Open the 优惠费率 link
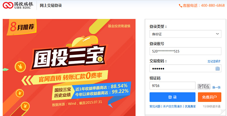227x116 pixels. pyautogui.click(x=190, y=106)
